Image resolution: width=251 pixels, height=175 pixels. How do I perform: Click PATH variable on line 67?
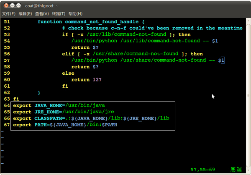coord(41,125)
